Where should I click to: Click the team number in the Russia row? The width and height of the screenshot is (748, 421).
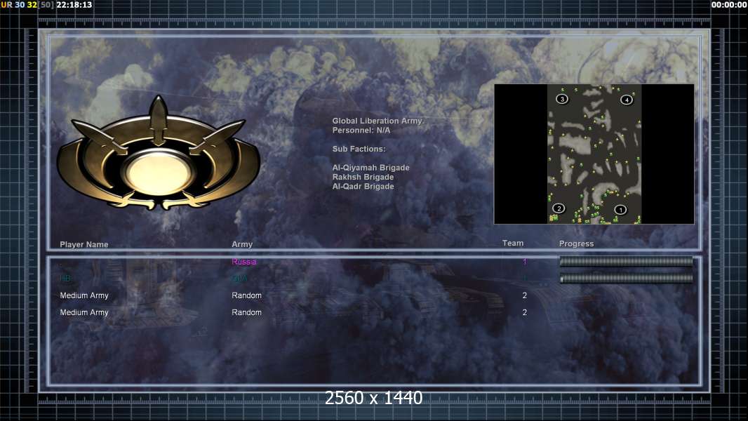click(x=524, y=261)
